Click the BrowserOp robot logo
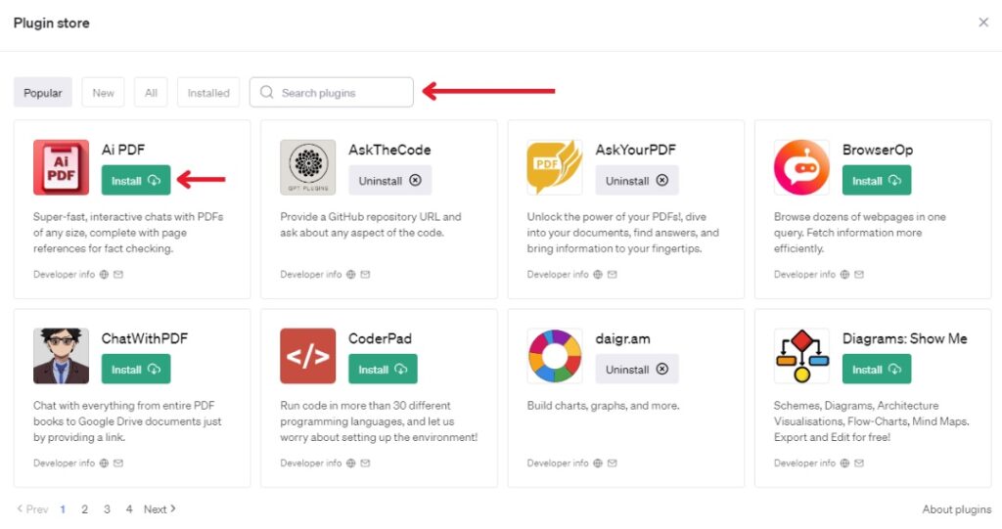The width and height of the screenshot is (1002, 529). pyautogui.click(x=802, y=167)
